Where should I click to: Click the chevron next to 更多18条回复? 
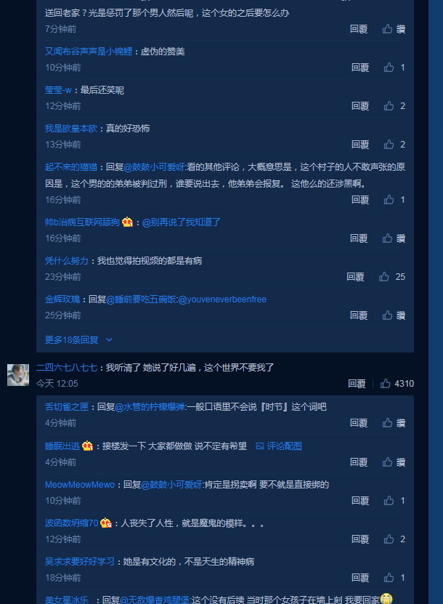tap(109, 339)
